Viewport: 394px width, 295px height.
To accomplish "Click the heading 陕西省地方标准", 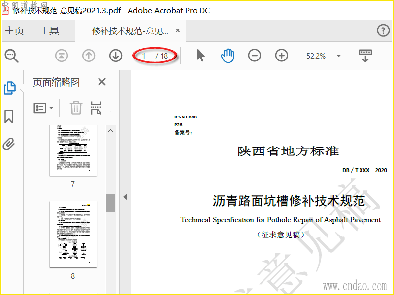I will tap(289, 151).
